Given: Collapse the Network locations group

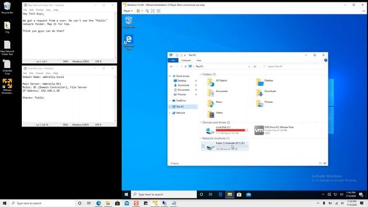Looking at the screenshot, I should 201,139.
